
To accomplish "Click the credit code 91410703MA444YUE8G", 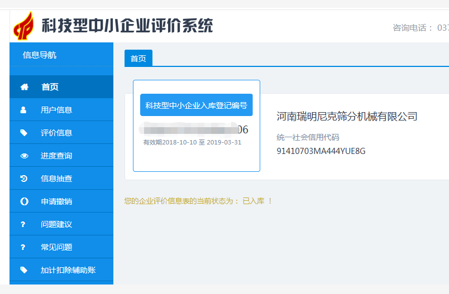I will point(321,151).
